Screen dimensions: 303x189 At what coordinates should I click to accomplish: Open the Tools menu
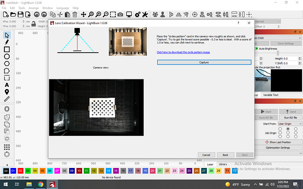point(22,8)
